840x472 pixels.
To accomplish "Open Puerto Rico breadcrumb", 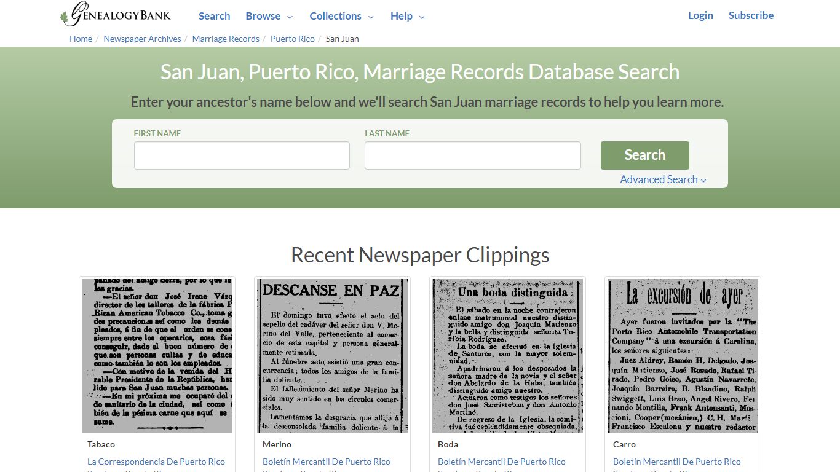I will click(293, 39).
